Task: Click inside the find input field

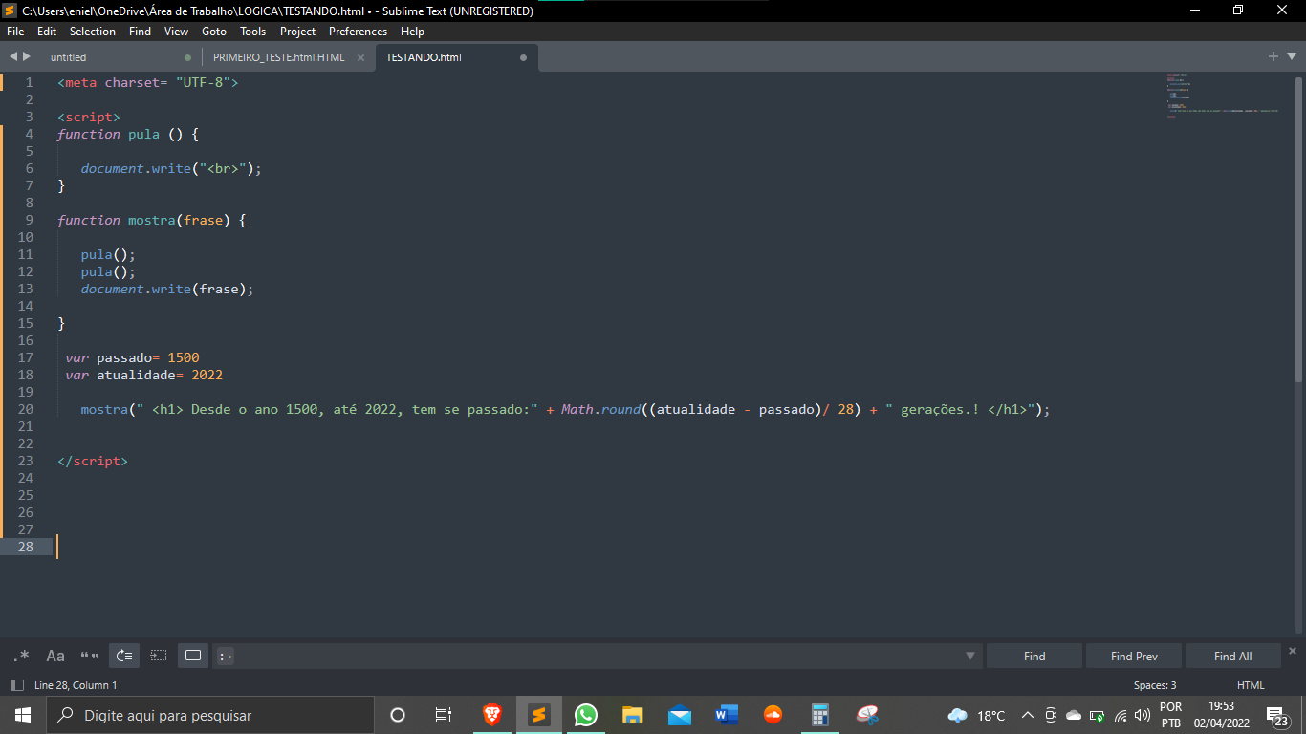Action: pyautogui.click(x=598, y=656)
